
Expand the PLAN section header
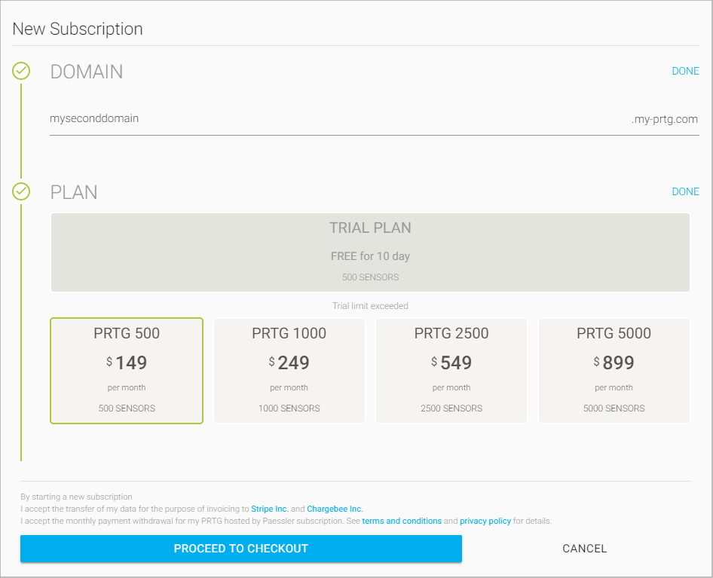tap(74, 192)
